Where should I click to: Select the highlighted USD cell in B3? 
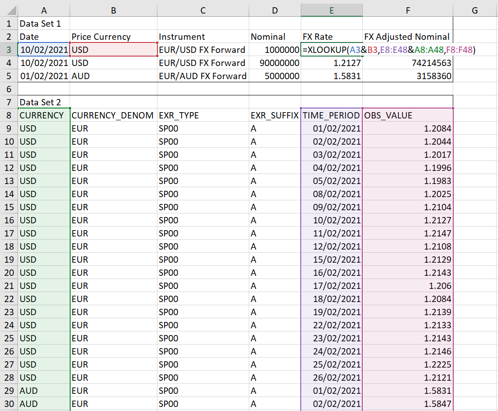coord(113,50)
